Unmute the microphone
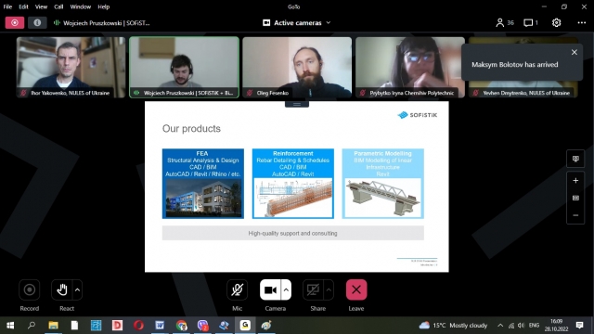Screen dimensions: 594x334 tap(238, 290)
